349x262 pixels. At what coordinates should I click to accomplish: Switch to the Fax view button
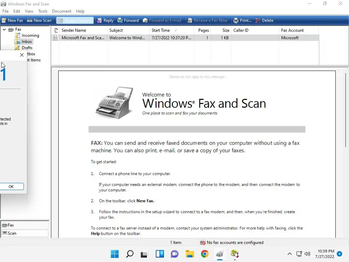click(x=25, y=225)
